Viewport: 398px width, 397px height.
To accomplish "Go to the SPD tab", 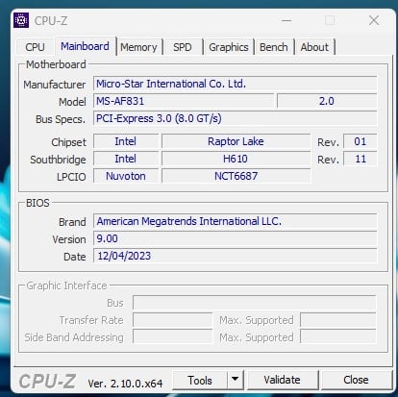I will coord(183,47).
